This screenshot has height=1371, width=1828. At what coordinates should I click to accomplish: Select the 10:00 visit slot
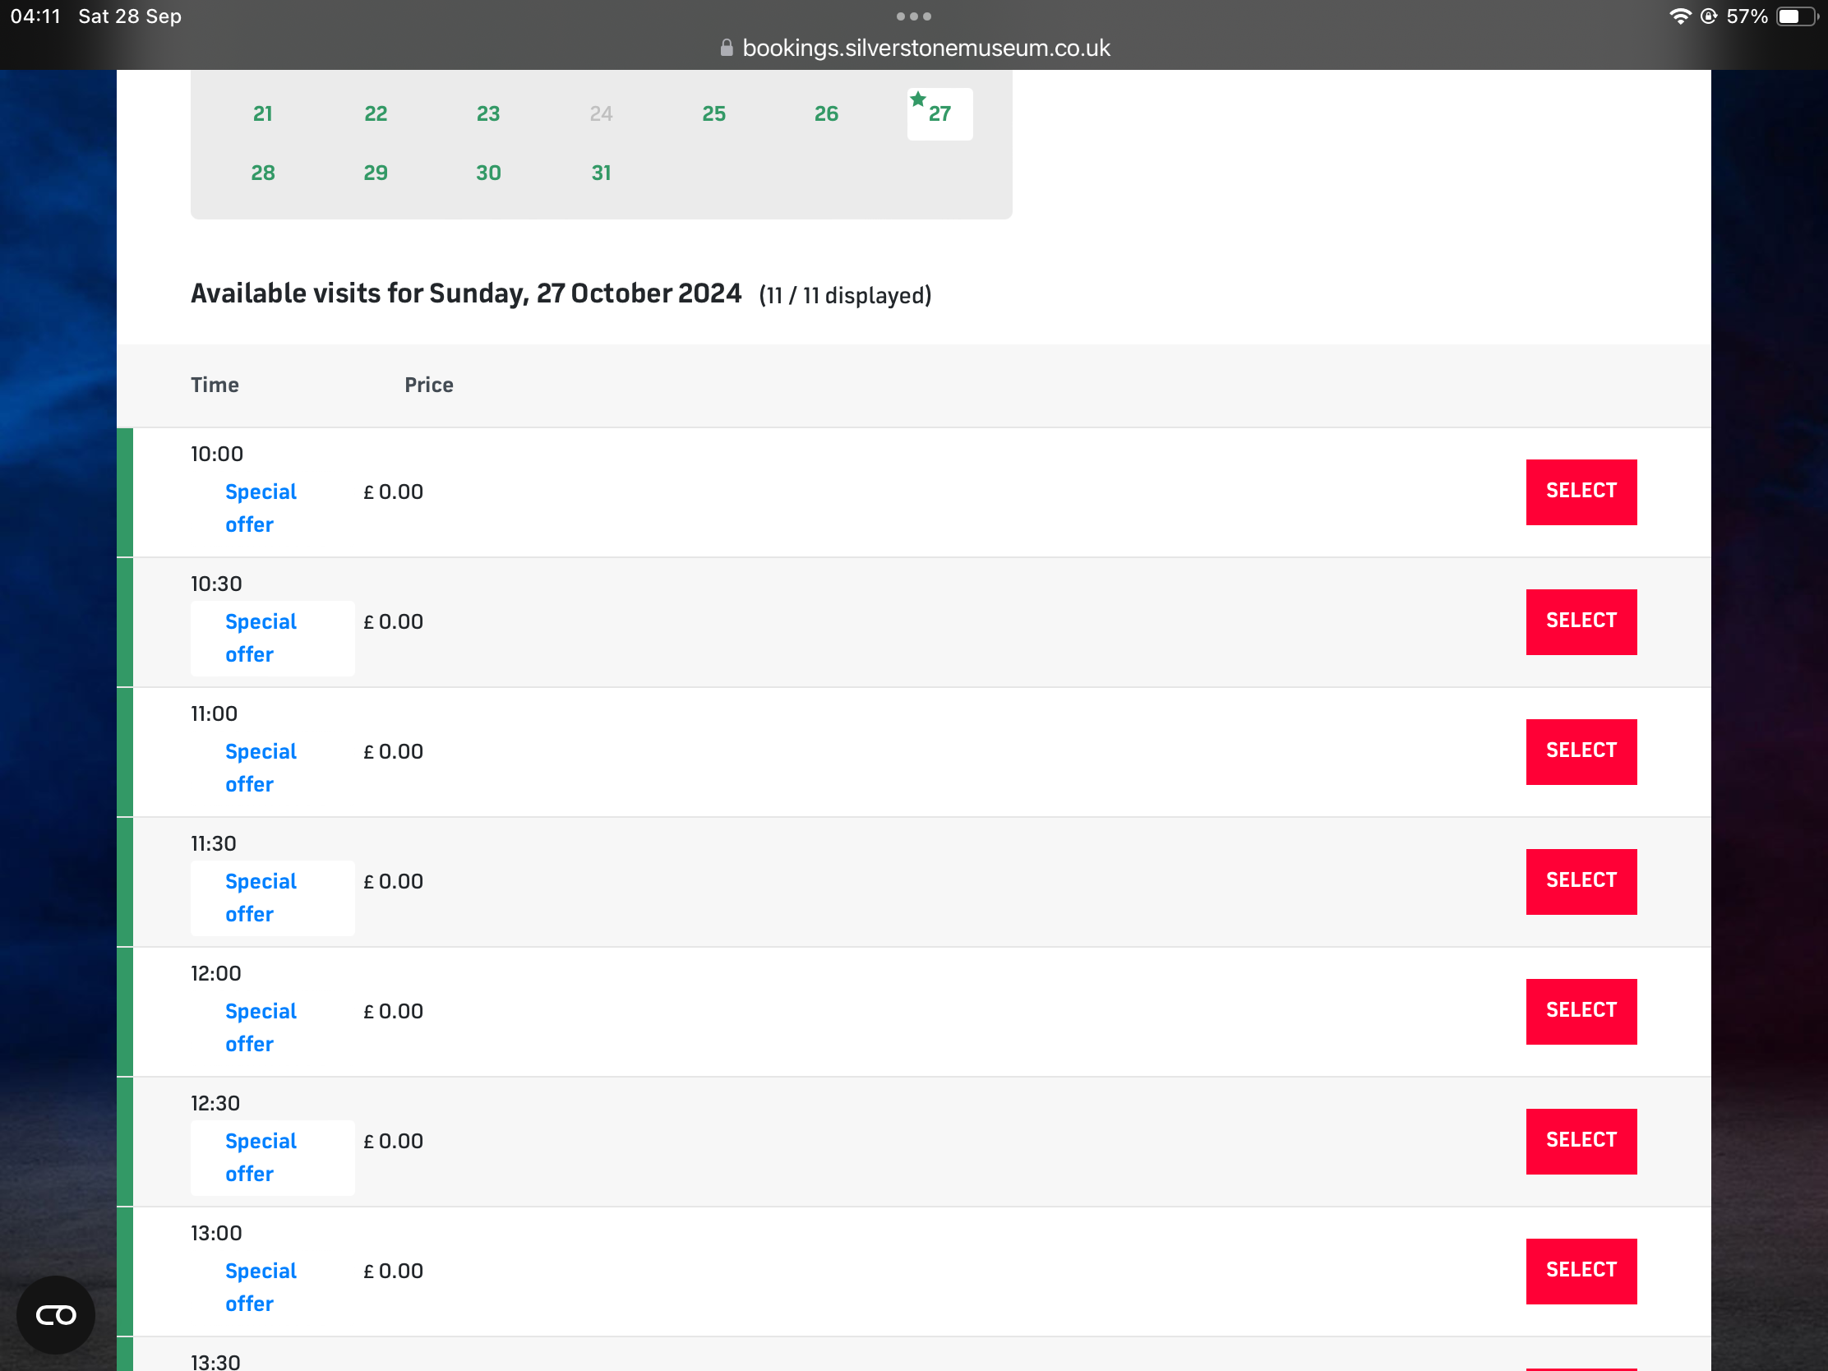pos(1580,492)
